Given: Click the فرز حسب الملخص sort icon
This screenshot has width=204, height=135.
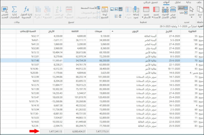Looking at the screenshot, I should tap(59, 10).
